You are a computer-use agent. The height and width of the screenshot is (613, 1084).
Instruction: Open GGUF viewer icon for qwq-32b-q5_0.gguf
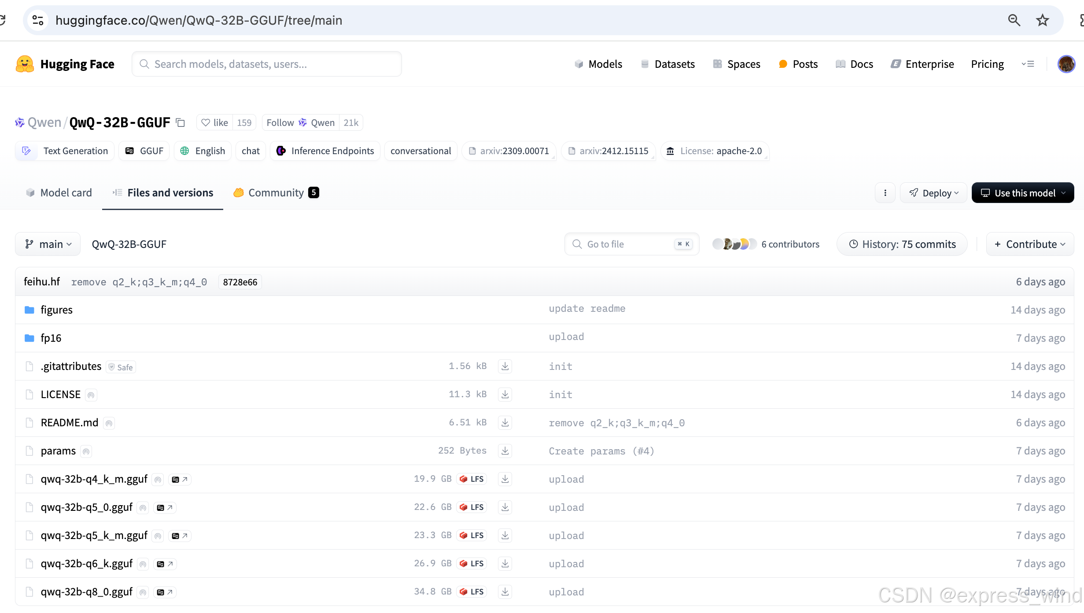[165, 507]
